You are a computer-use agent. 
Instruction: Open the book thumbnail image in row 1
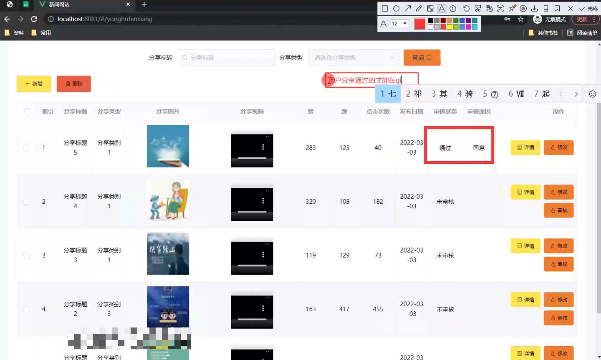click(168, 146)
